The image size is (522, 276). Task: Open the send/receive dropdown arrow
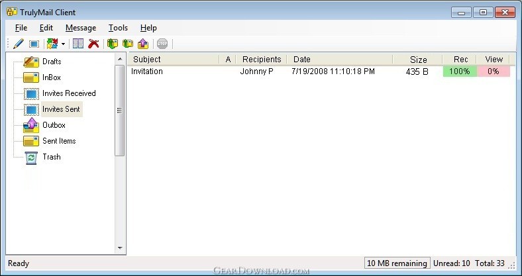point(63,44)
